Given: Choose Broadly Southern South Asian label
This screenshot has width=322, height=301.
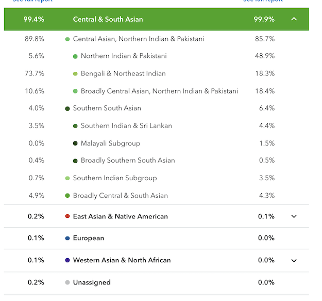Looking at the screenshot, I should click(x=128, y=161).
